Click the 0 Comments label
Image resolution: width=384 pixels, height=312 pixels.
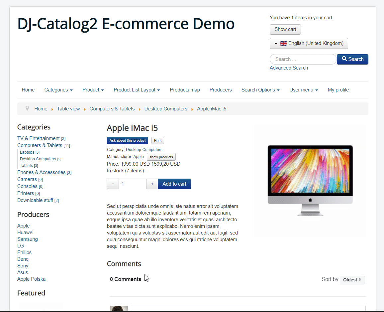[126, 279]
